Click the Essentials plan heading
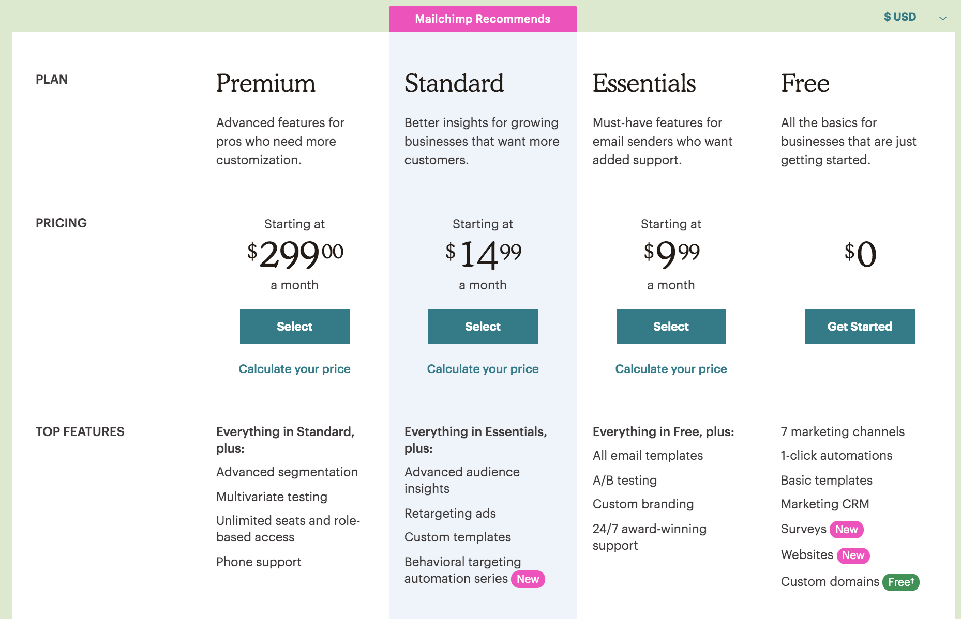961x619 pixels. pos(644,84)
